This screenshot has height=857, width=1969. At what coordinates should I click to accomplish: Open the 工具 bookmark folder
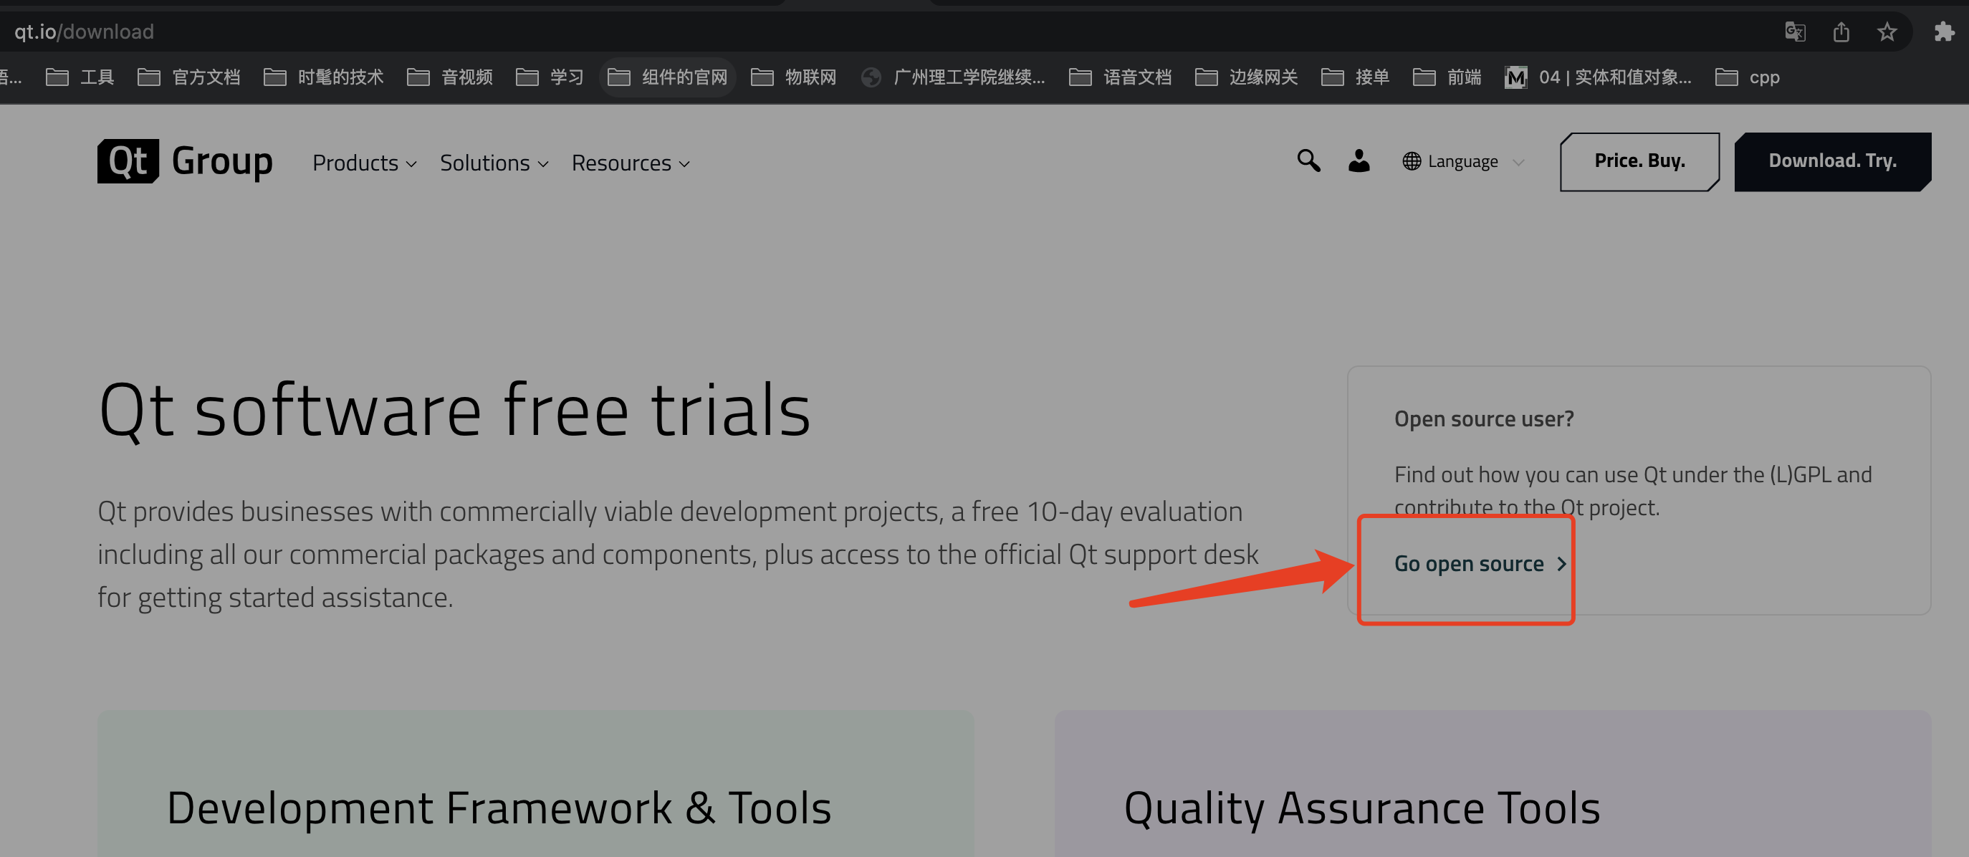(80, 77)
